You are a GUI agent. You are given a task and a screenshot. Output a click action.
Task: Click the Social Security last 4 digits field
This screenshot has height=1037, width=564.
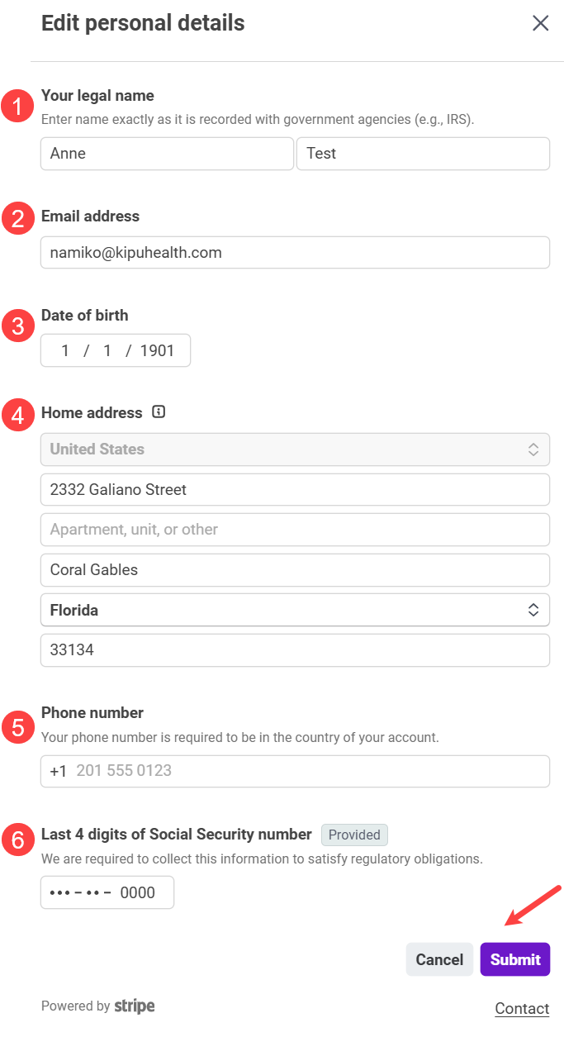pyautogui.click(x=107, y=892)
